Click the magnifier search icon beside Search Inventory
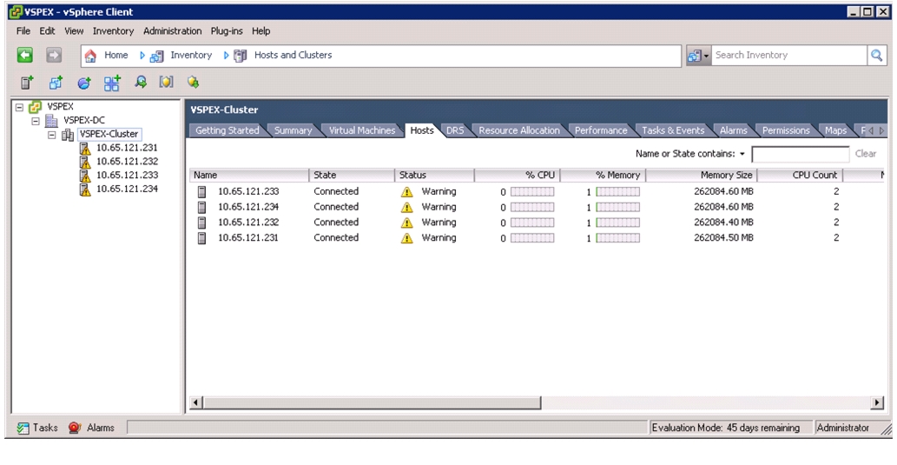The image size is (897, 465). [x=876, y=56]
